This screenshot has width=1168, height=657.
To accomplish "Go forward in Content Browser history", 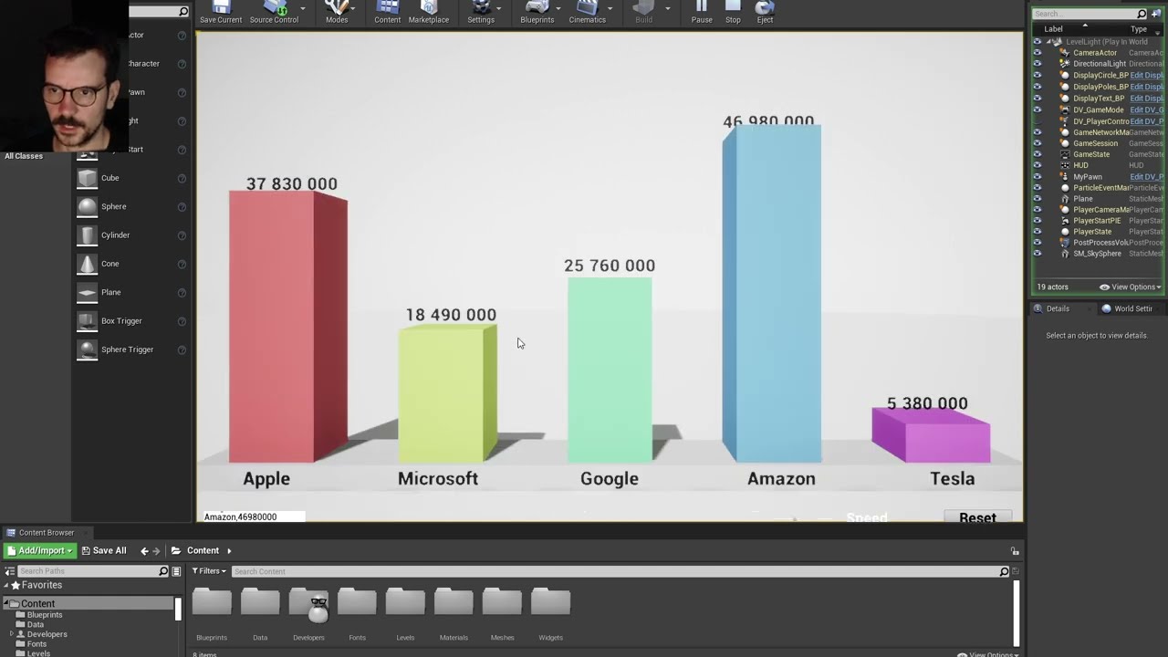I will [156, 551].
